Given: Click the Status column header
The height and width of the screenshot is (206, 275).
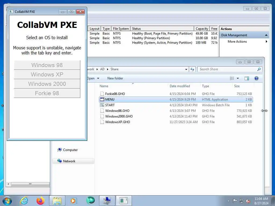Looking at the screenshot, I should (x=162, y=28).
